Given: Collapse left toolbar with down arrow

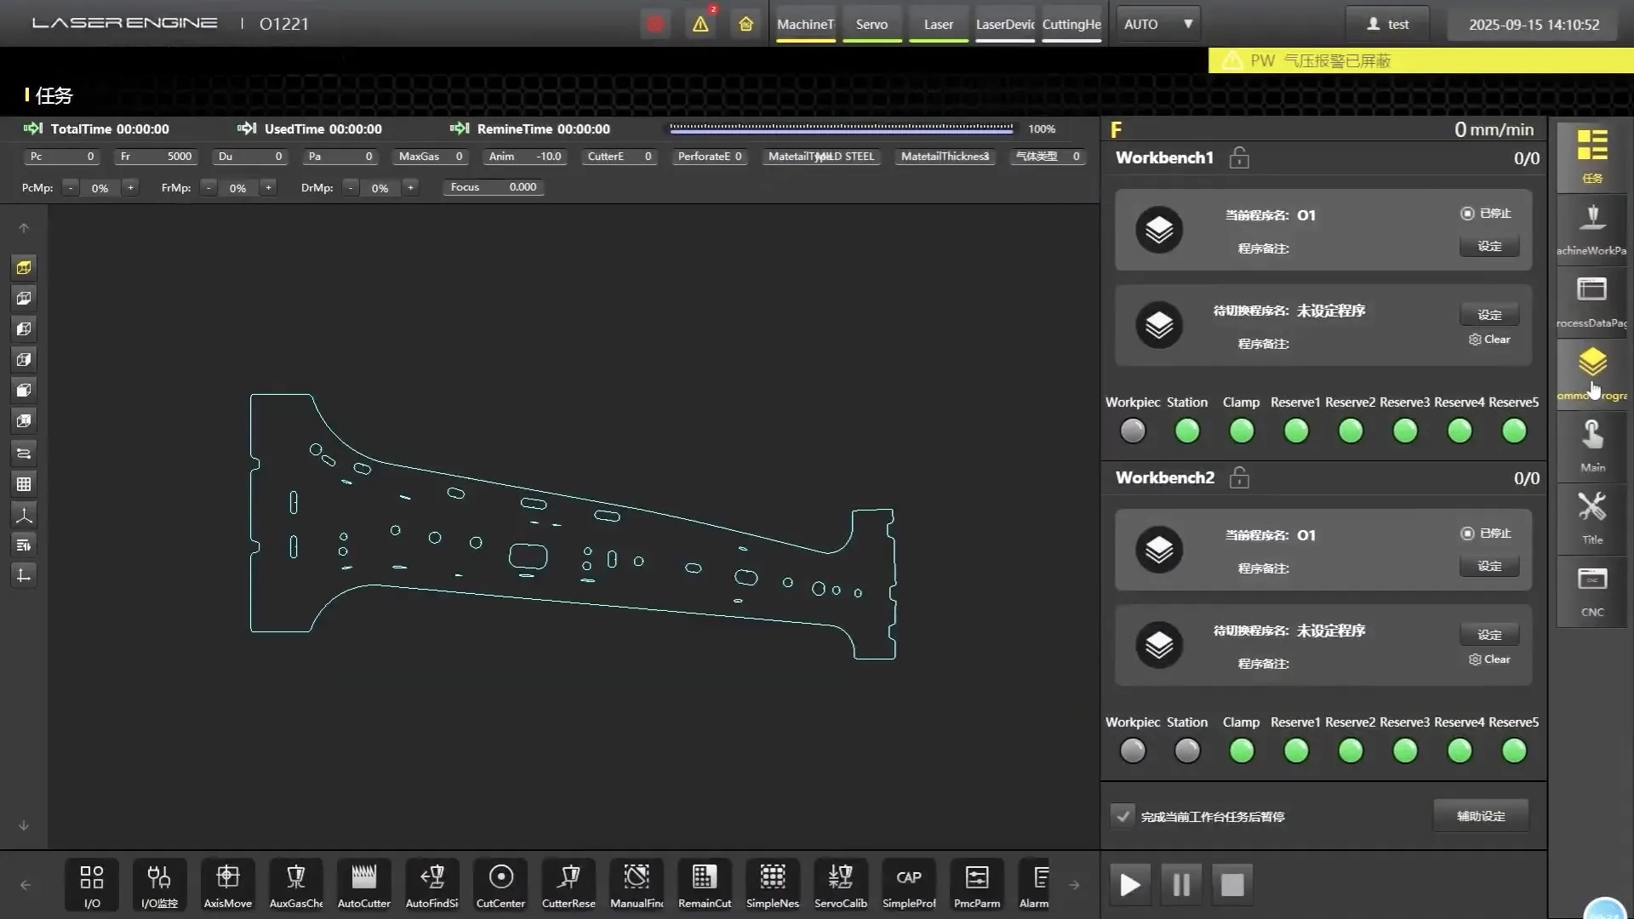Looking at the screenshot, I should (x=24, y=825).
